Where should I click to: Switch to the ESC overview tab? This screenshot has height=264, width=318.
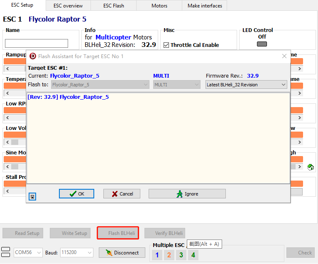click(68, 6)
